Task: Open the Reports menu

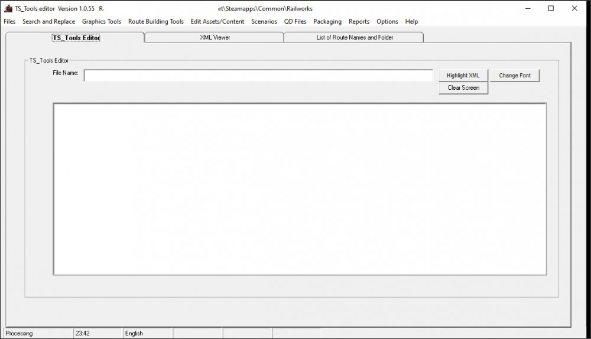Action: click(x=359, y=21)
